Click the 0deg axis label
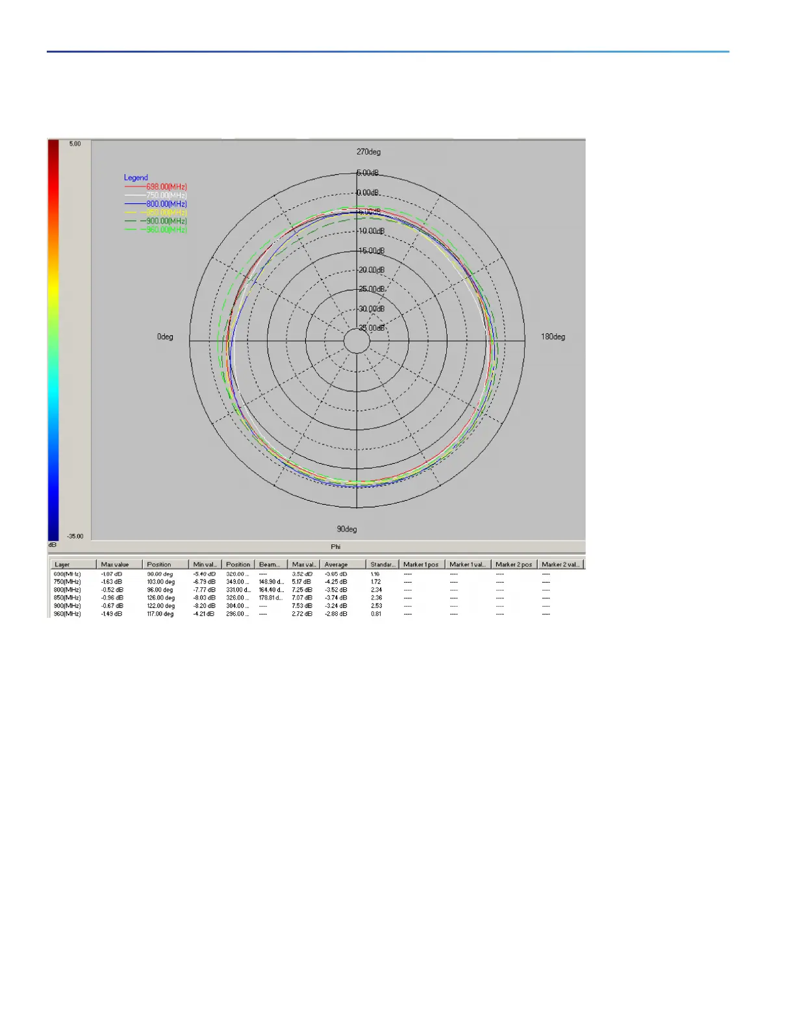This screenshot has height=1029, width=795. [165, 337]
